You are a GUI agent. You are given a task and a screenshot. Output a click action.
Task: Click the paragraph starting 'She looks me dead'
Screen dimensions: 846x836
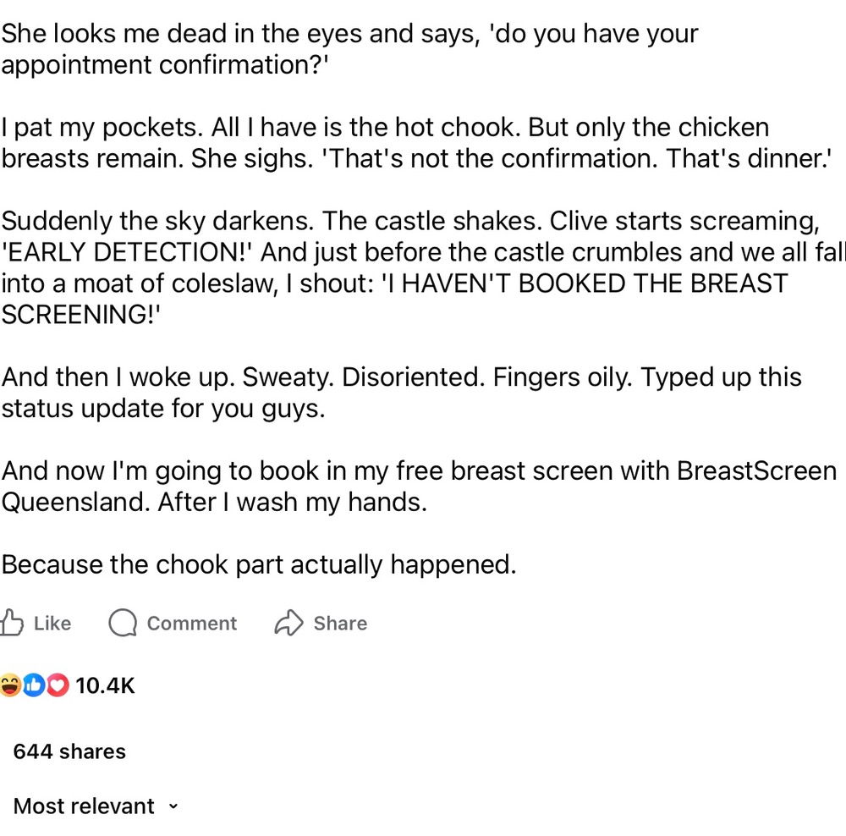tap(349, 49)
